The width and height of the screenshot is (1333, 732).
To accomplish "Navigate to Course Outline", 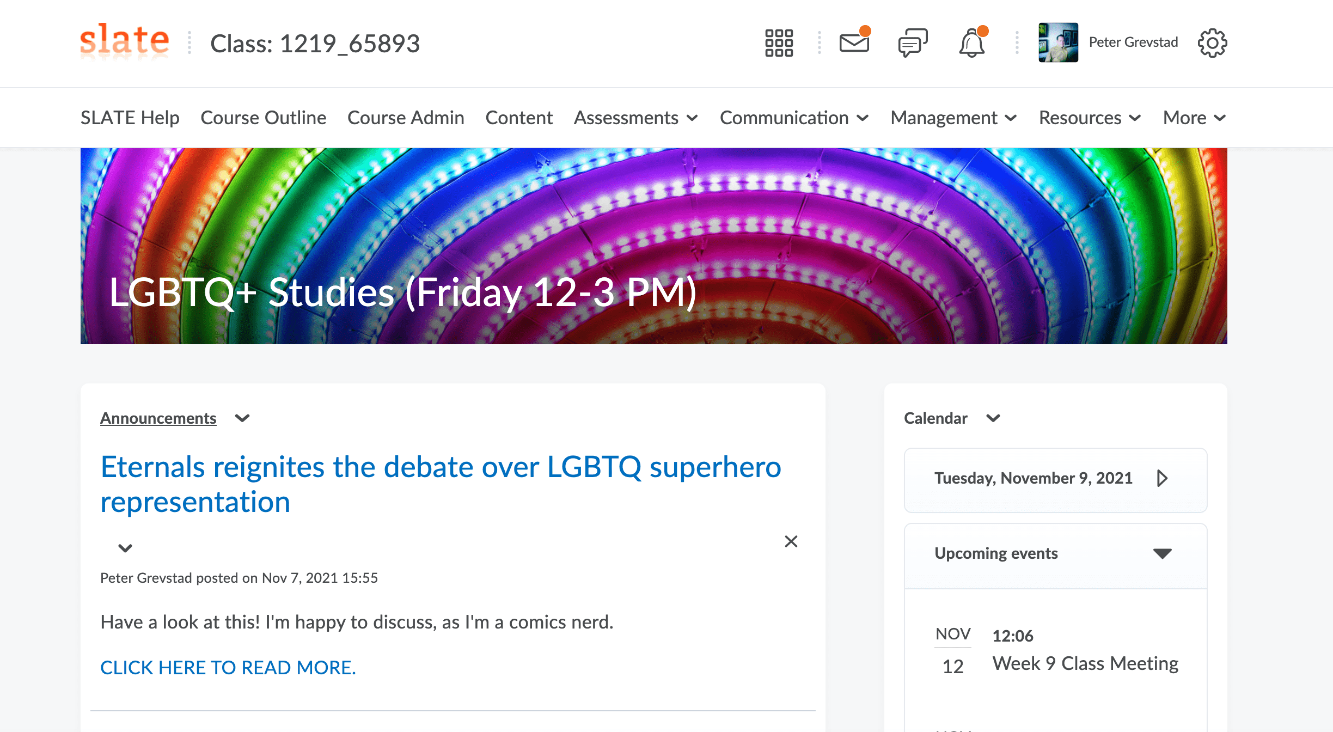I will tap(263, 118).
